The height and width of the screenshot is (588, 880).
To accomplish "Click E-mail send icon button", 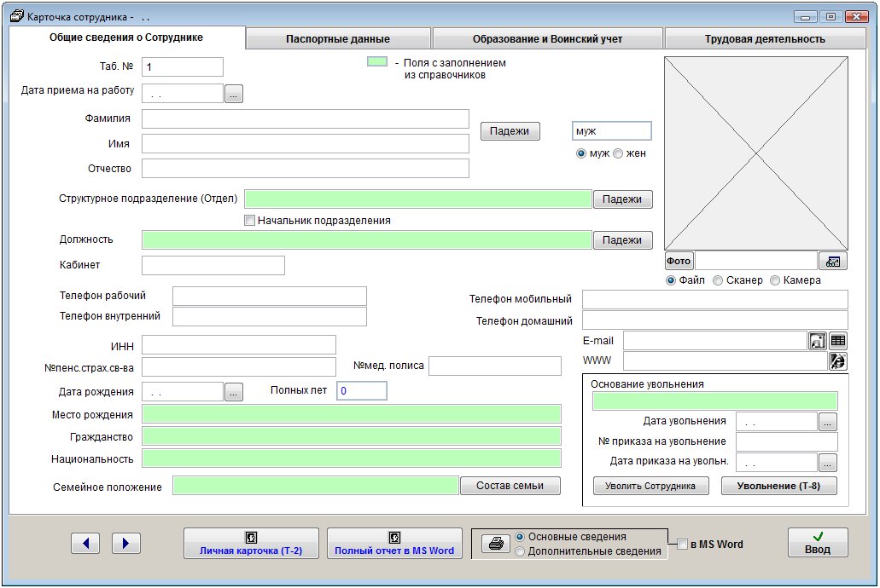I will [x=817, y=341].
